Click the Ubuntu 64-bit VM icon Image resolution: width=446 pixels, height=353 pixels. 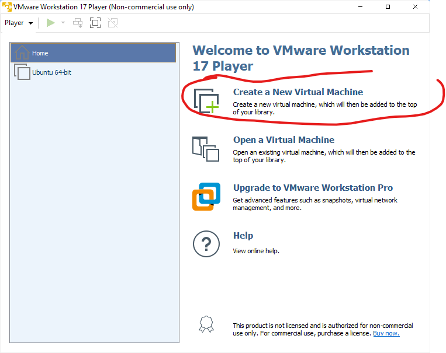(x=22, y=72)
